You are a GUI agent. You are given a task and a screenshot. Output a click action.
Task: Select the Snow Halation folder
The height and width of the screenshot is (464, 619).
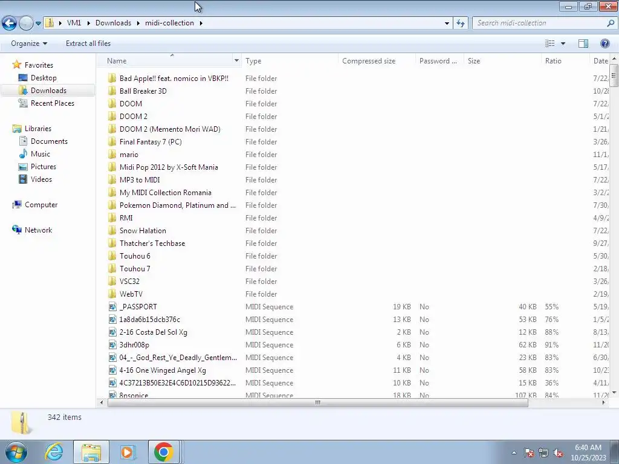coord(143,230)
